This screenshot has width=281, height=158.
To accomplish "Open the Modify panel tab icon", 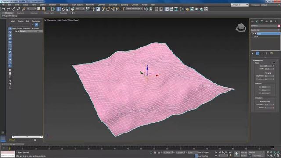I will pyautogui.click(x=257, y=22).
